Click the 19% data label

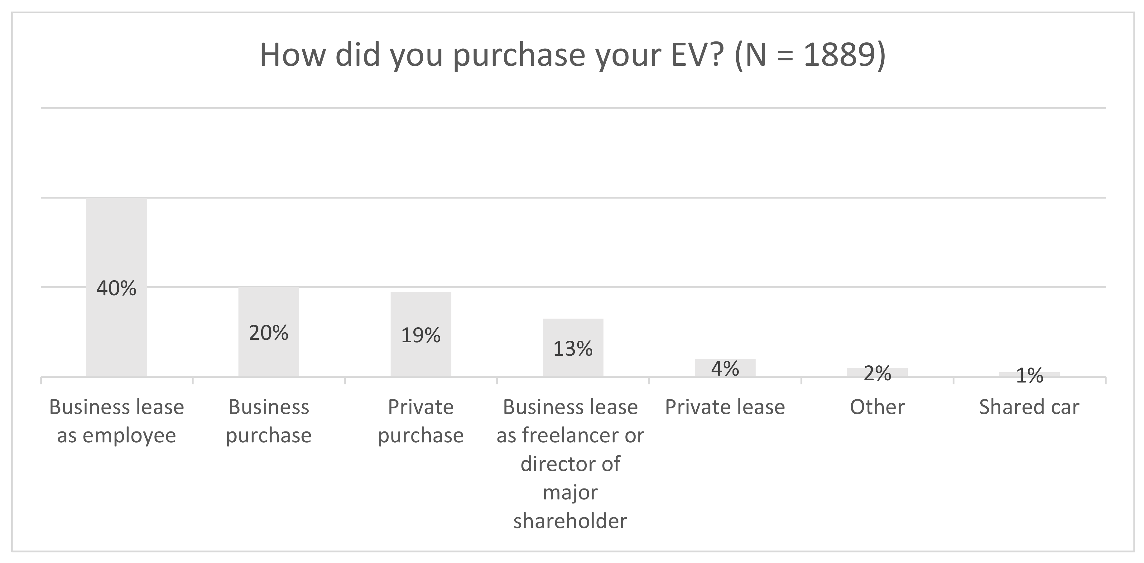421,335
